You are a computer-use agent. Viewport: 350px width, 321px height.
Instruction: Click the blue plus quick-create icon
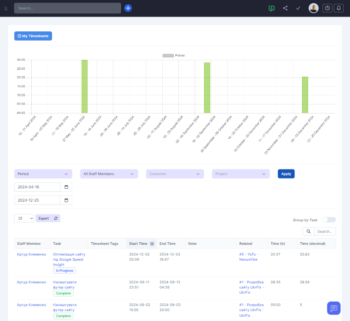(x=128, y=8)
